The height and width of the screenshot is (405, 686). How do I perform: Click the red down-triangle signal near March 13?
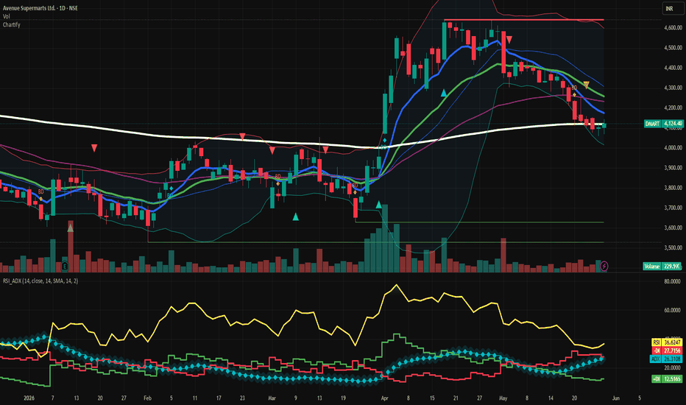tap(325, 151)
